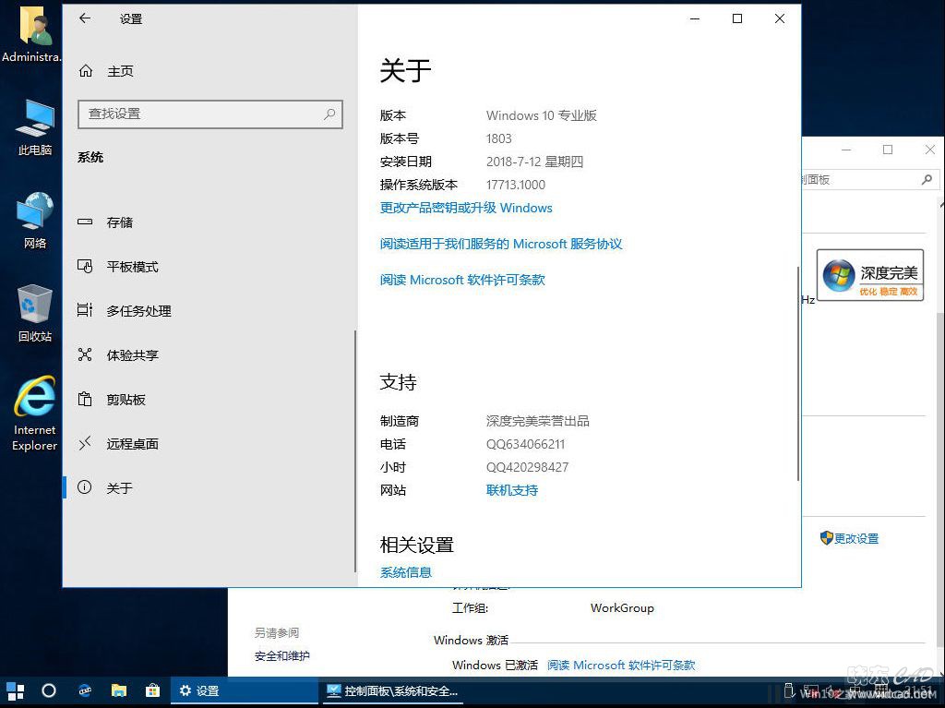
Task: Click version number value 1803
Action: [x=498, y=138]
